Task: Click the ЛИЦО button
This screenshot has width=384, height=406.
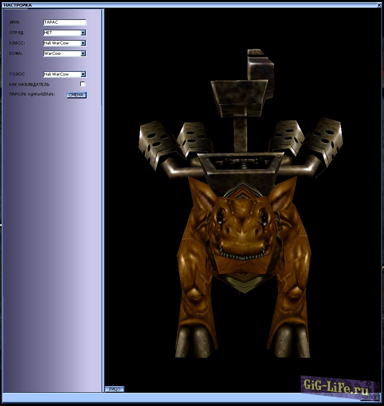Action: 114,389
